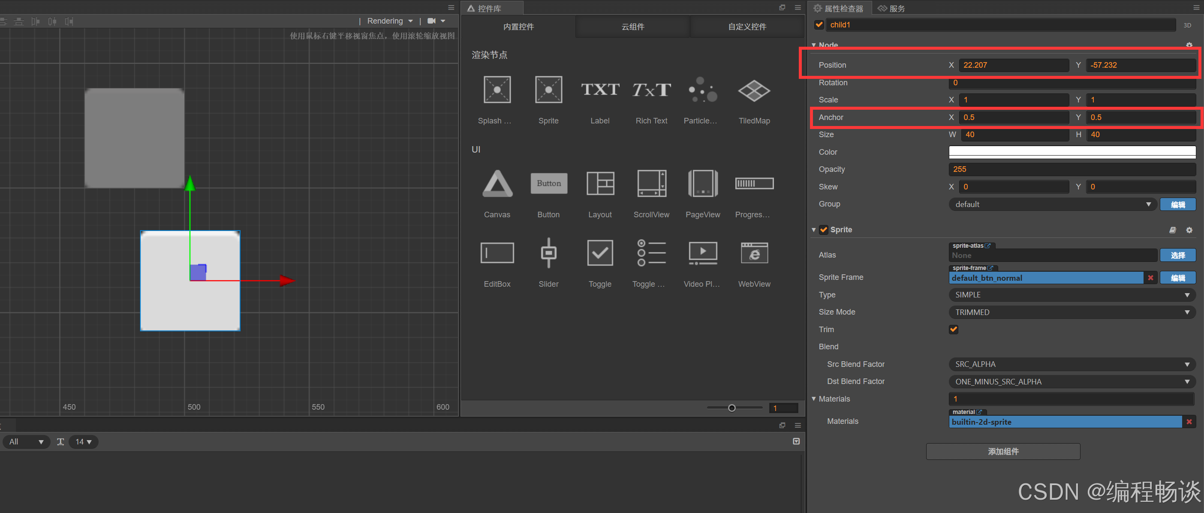Image resolution: width=1204 pixels, height=513 pixels.
Task: Switch to the 云组件 tab
Action: [632, 27]
